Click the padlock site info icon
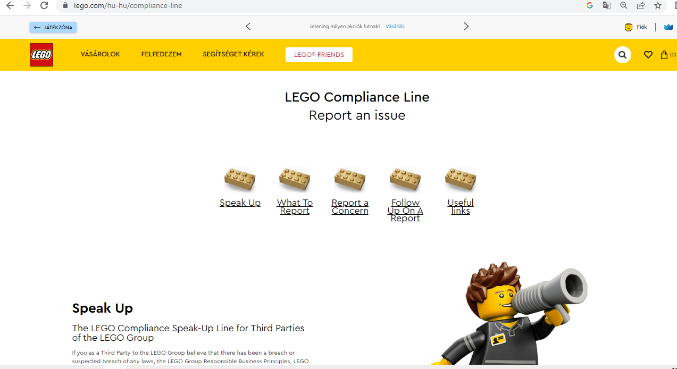This screenshot has height=369, width=677. point(66,6)
